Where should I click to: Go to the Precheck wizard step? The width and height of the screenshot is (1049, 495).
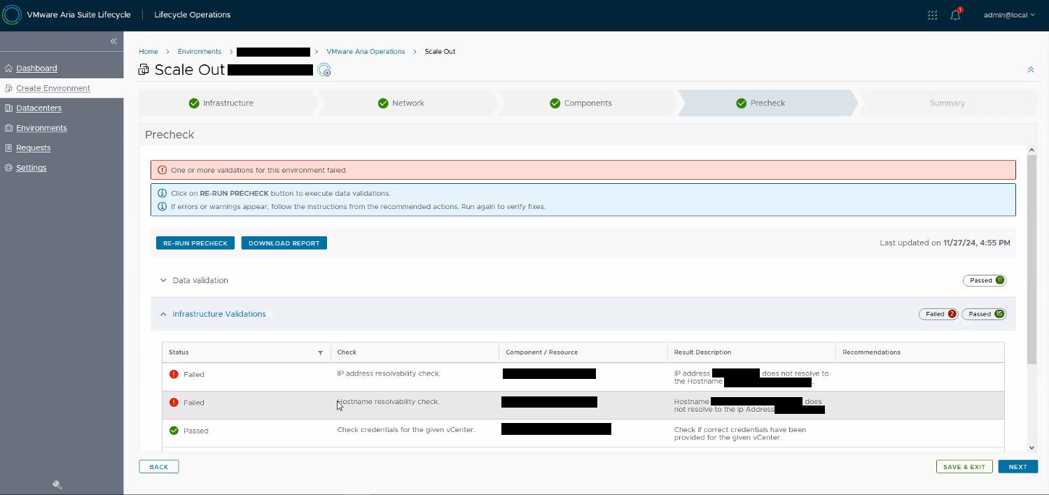pyautogui.click(x=767, y=103)
